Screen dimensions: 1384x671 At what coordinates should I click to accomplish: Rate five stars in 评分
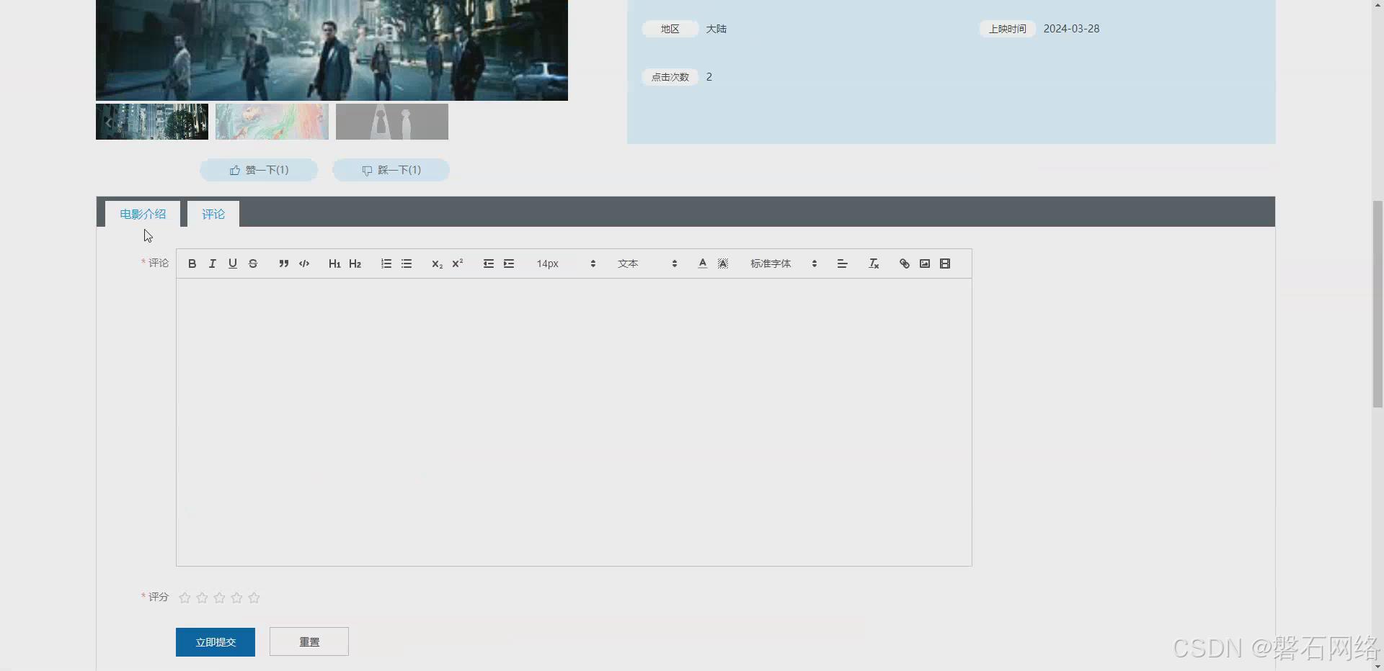pos(254,598)
